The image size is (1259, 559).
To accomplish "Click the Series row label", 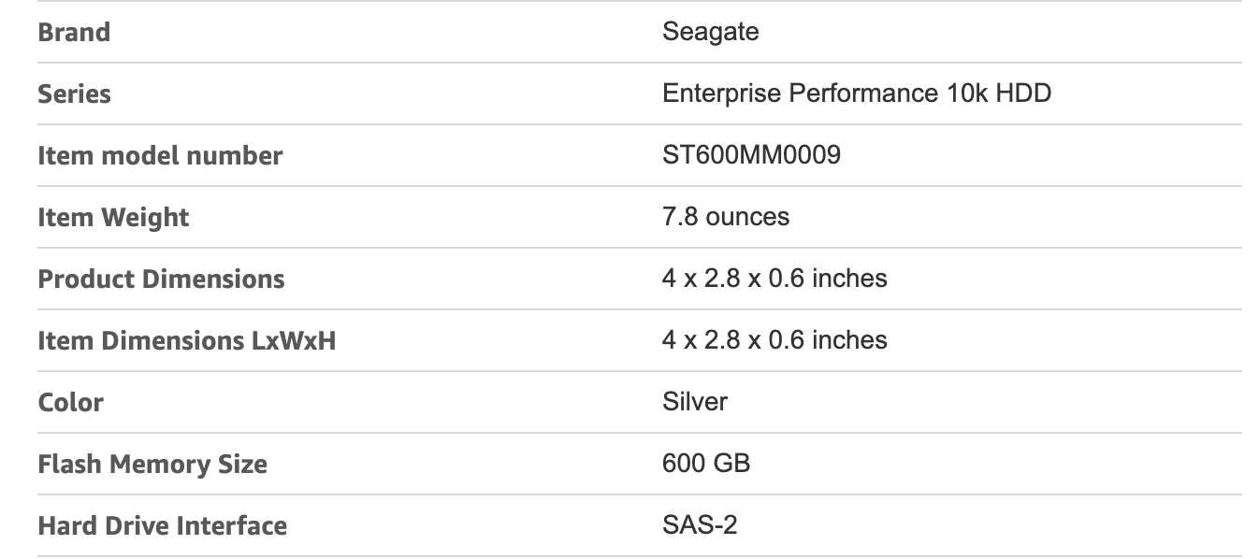I will tap(74, 94).
